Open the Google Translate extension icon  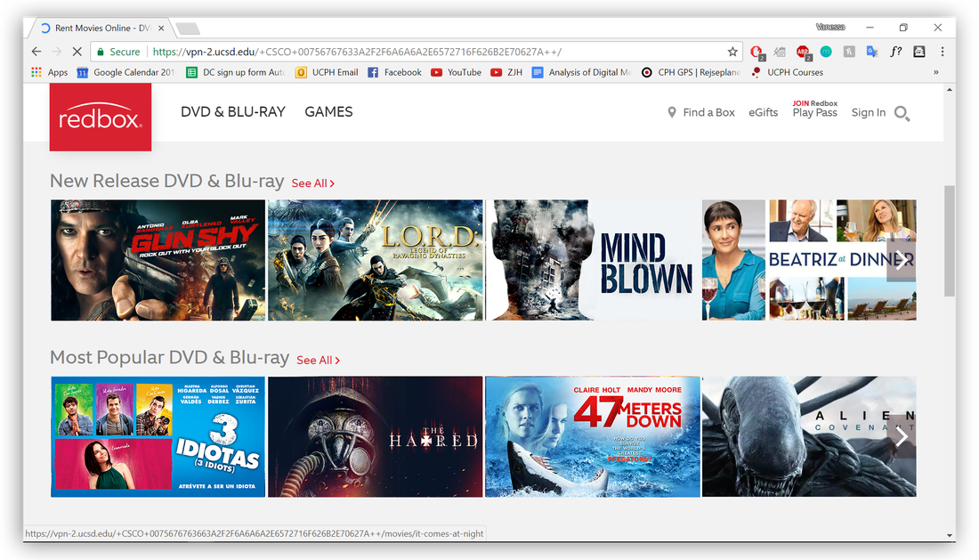(872, 52)
